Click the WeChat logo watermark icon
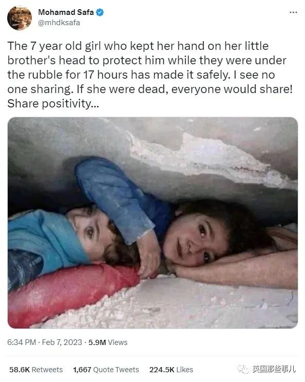Screen dimensions: 305x382 coord(243,369)
